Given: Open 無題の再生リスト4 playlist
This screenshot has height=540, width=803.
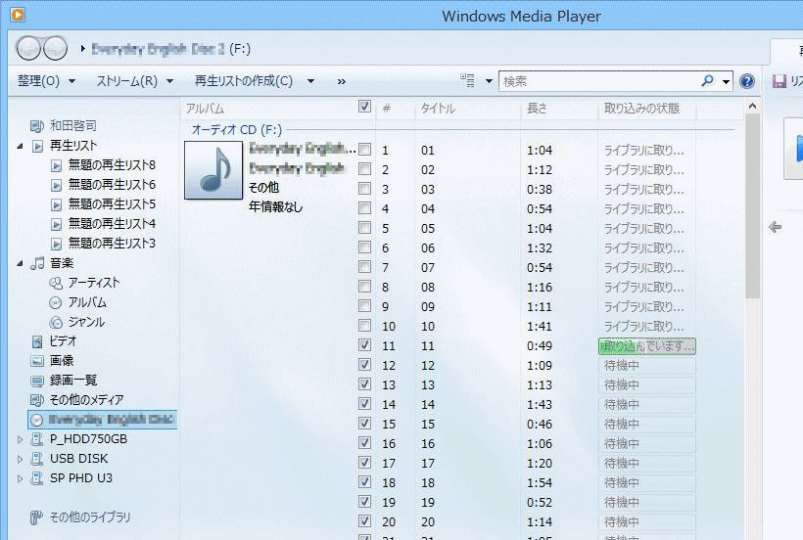Looking at the screenshot, I should tap(111, 223).
